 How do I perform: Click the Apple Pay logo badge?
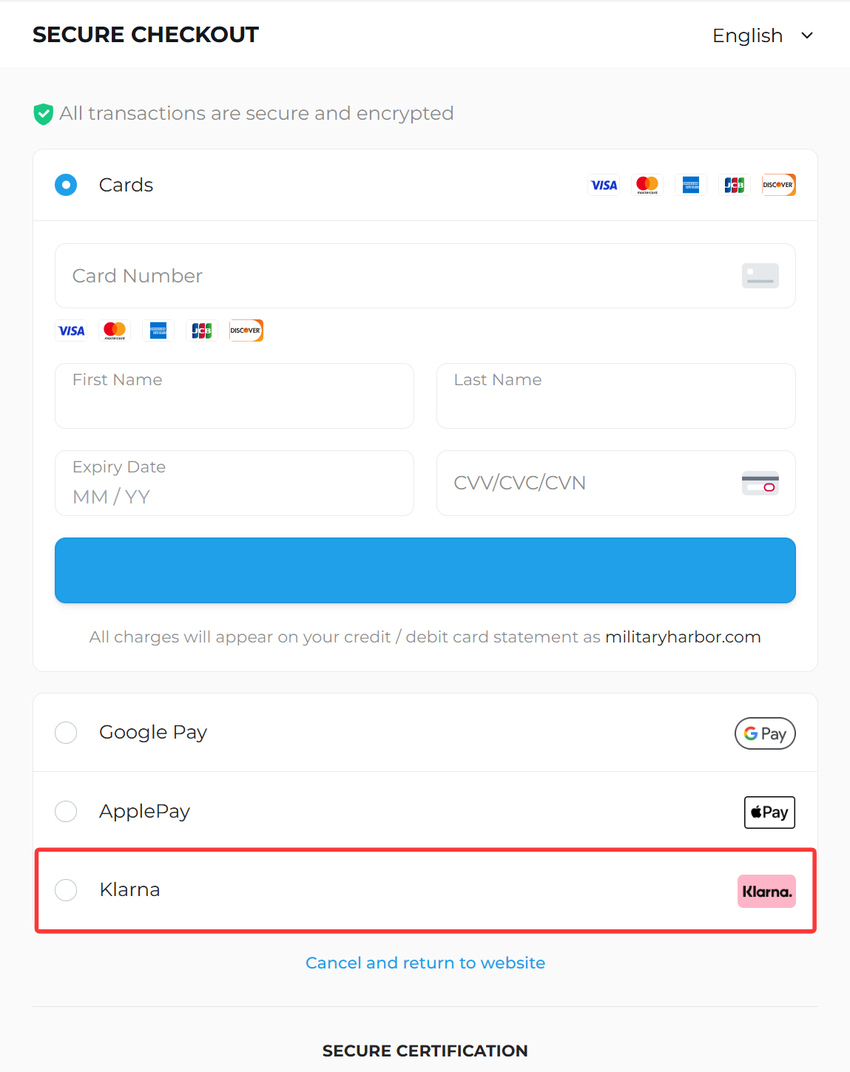(x=769, y=813)
